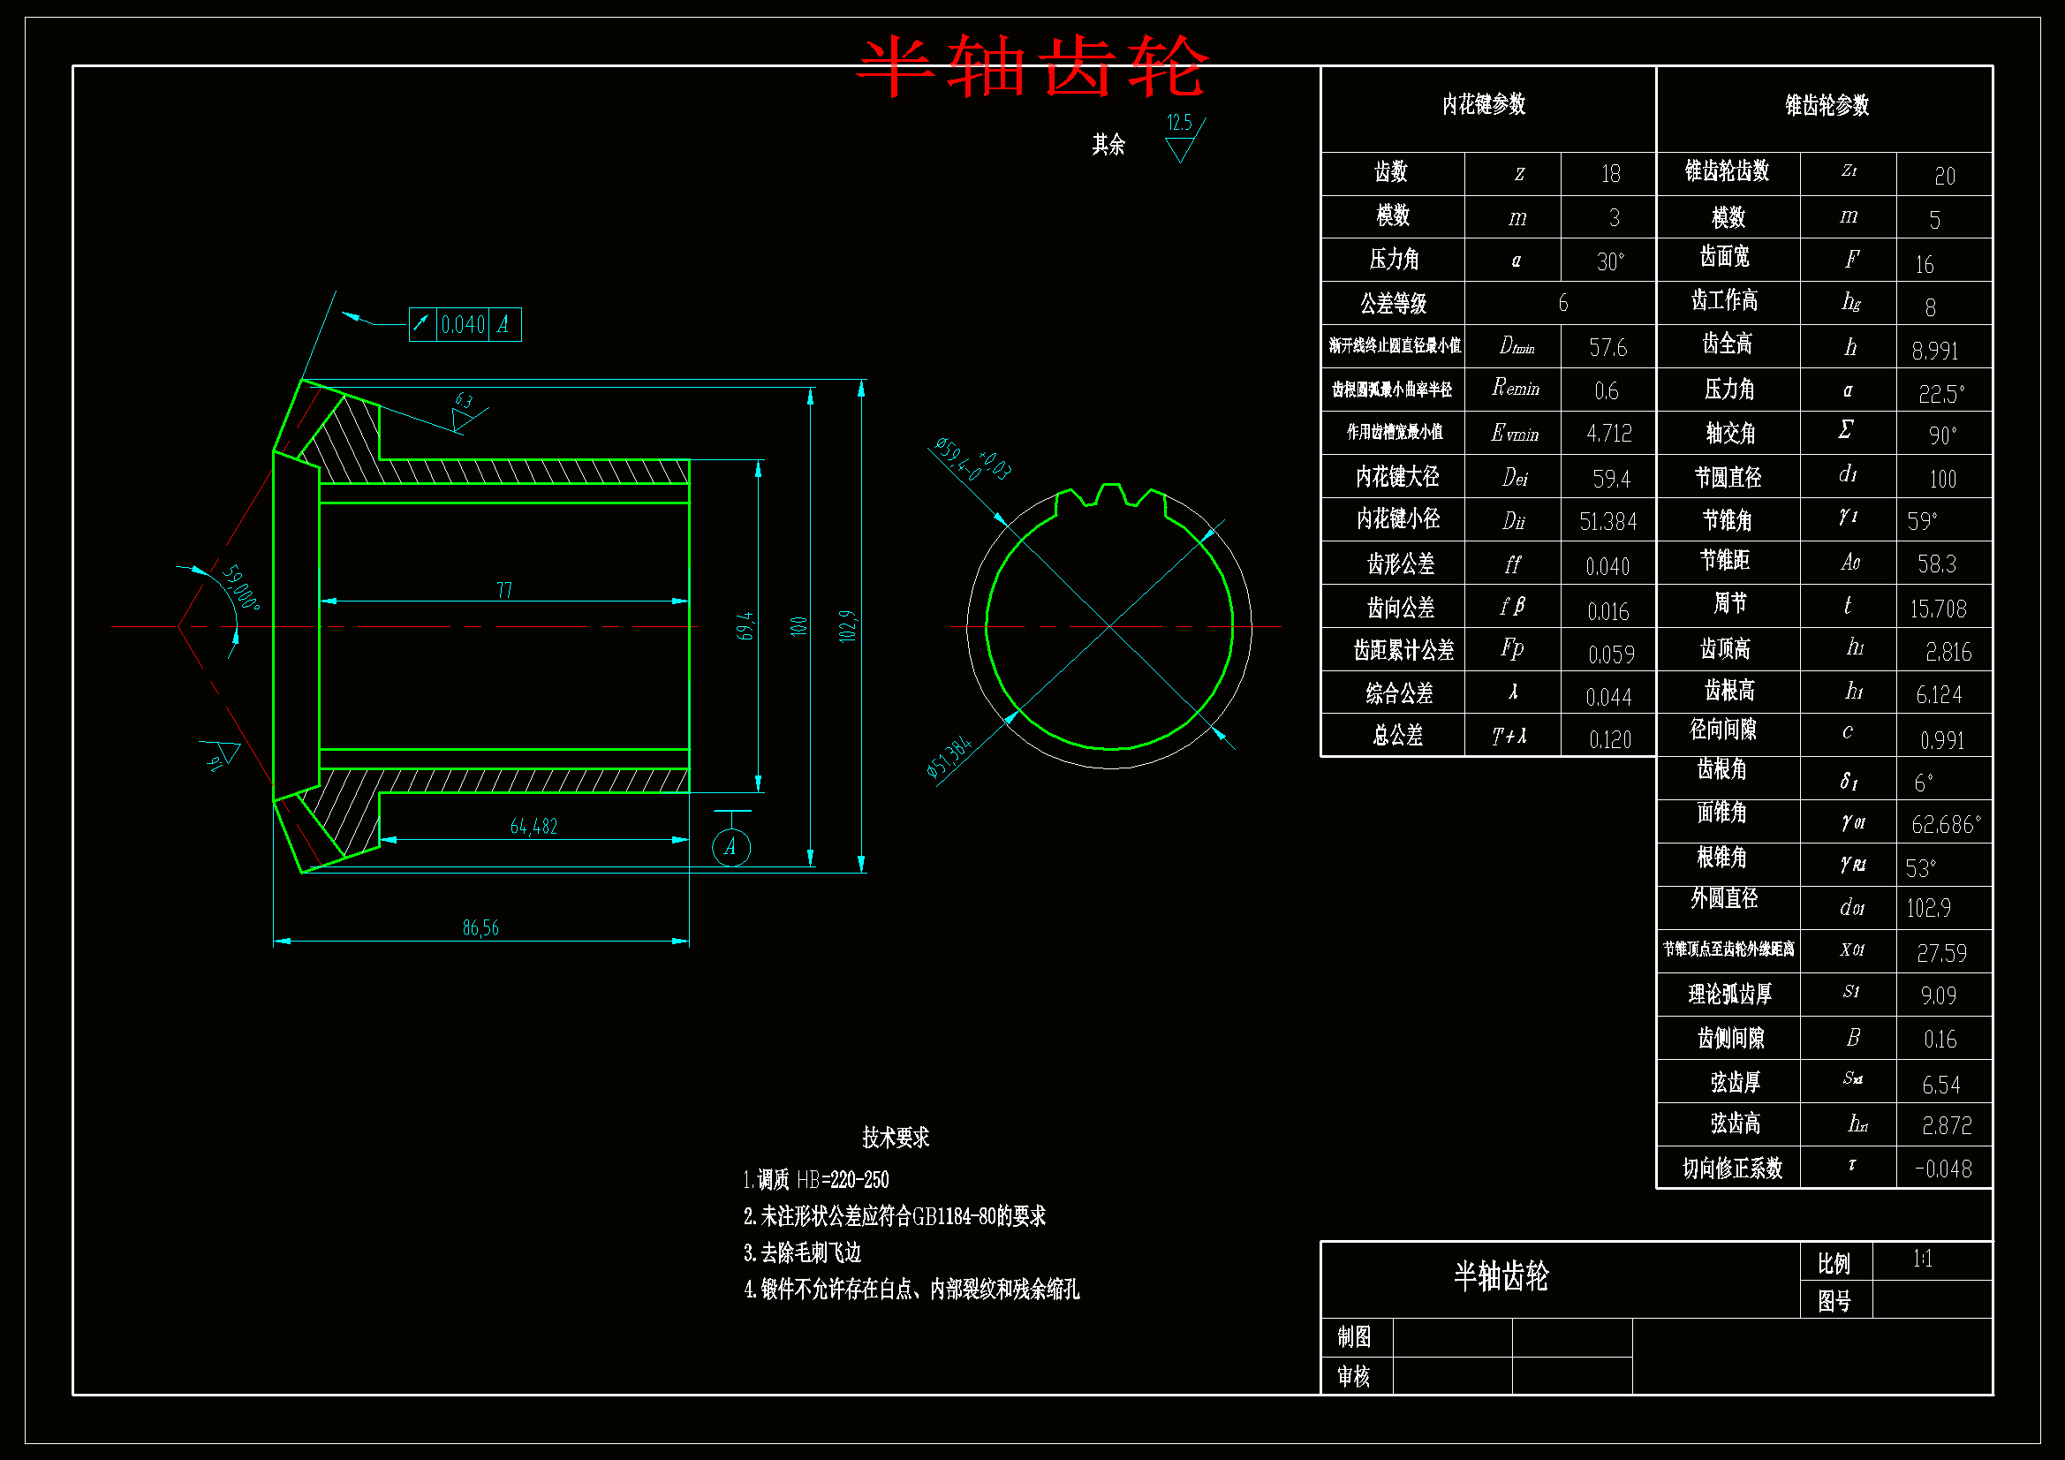
Task: Select the 57.6 value in the table
Action: coord(1607,347)
